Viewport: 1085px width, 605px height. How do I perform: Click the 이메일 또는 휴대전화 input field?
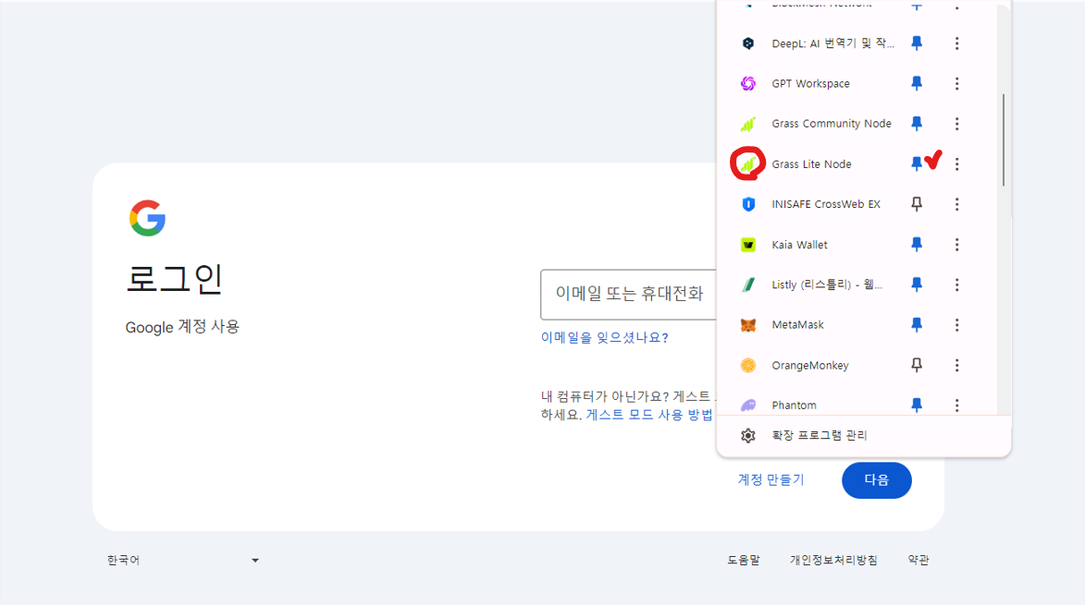point(628,295)
